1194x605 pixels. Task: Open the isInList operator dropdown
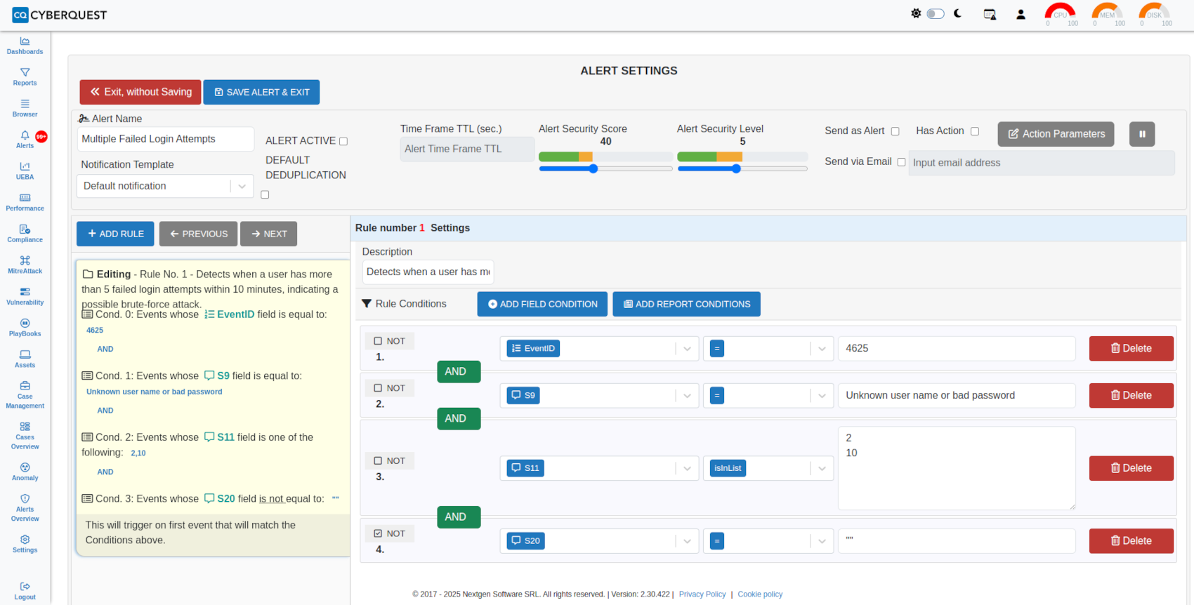[821, 468]
